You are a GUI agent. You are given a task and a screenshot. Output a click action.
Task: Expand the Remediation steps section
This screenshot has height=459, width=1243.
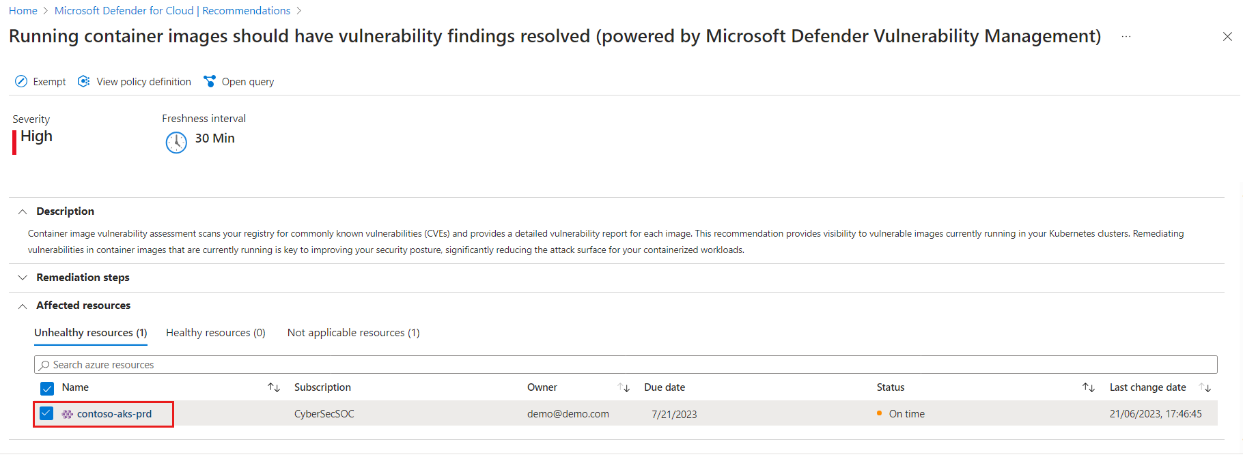click(23, 278)
